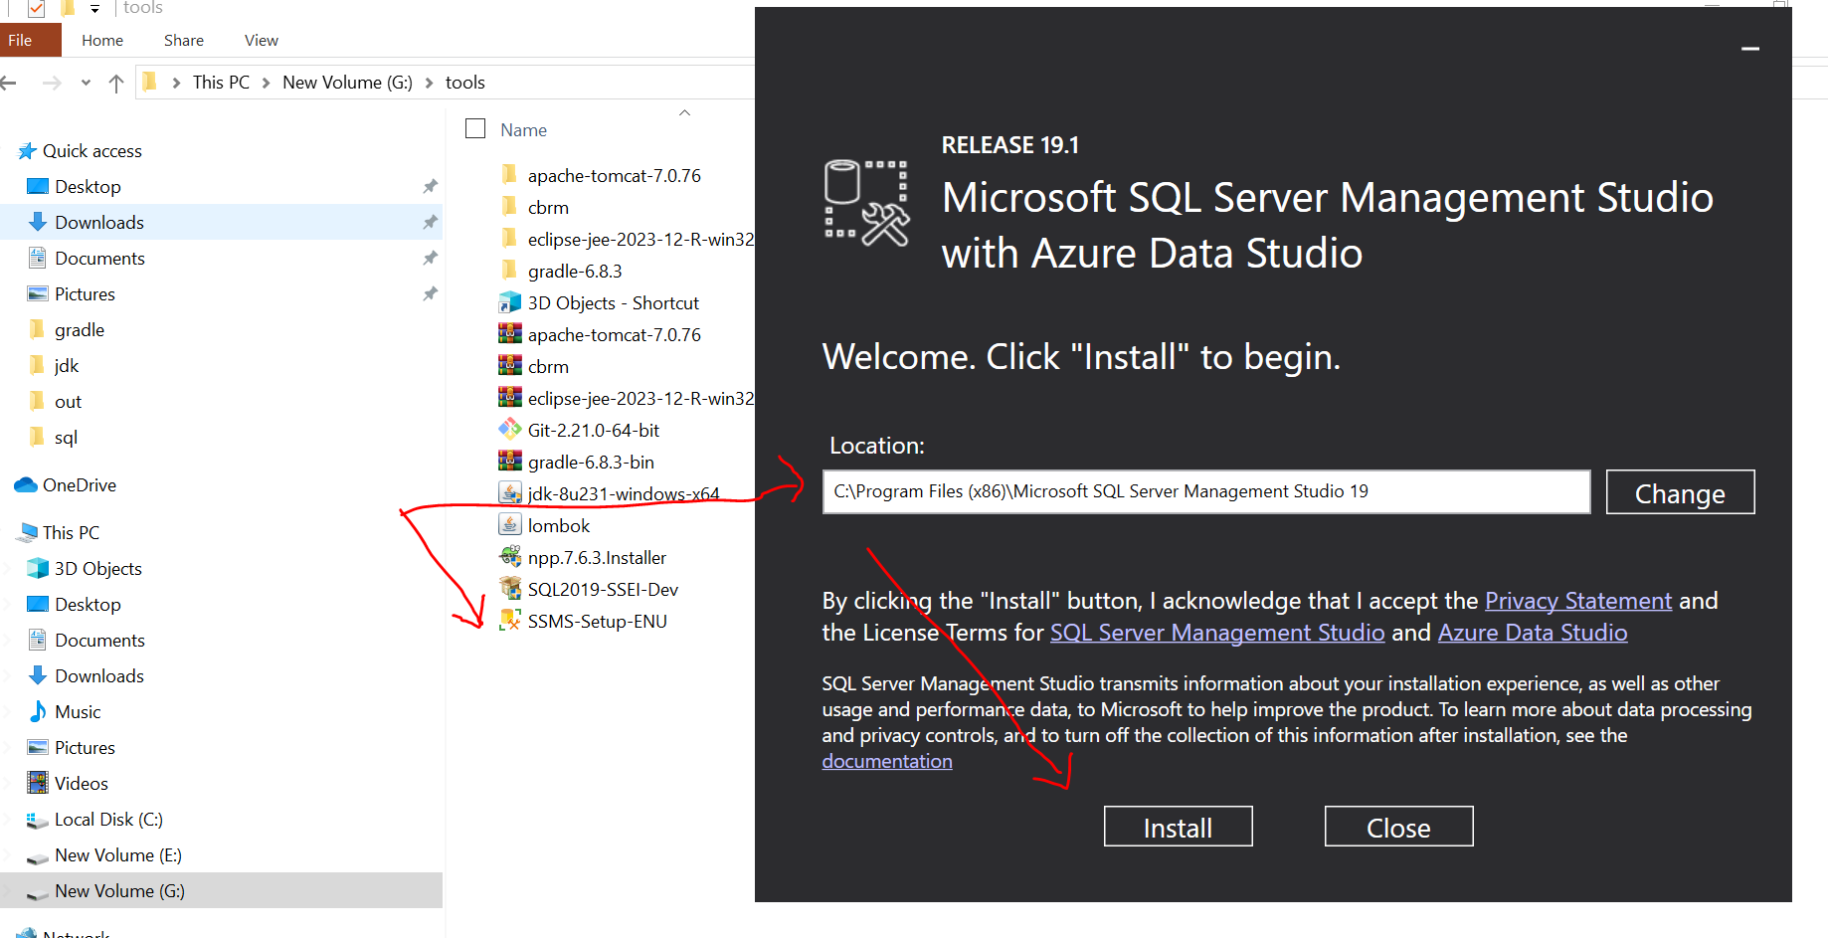This screenshot has height=938, width=1828.
Task: Toggle the select-all checkbox in file list
Action: point(475,129)
